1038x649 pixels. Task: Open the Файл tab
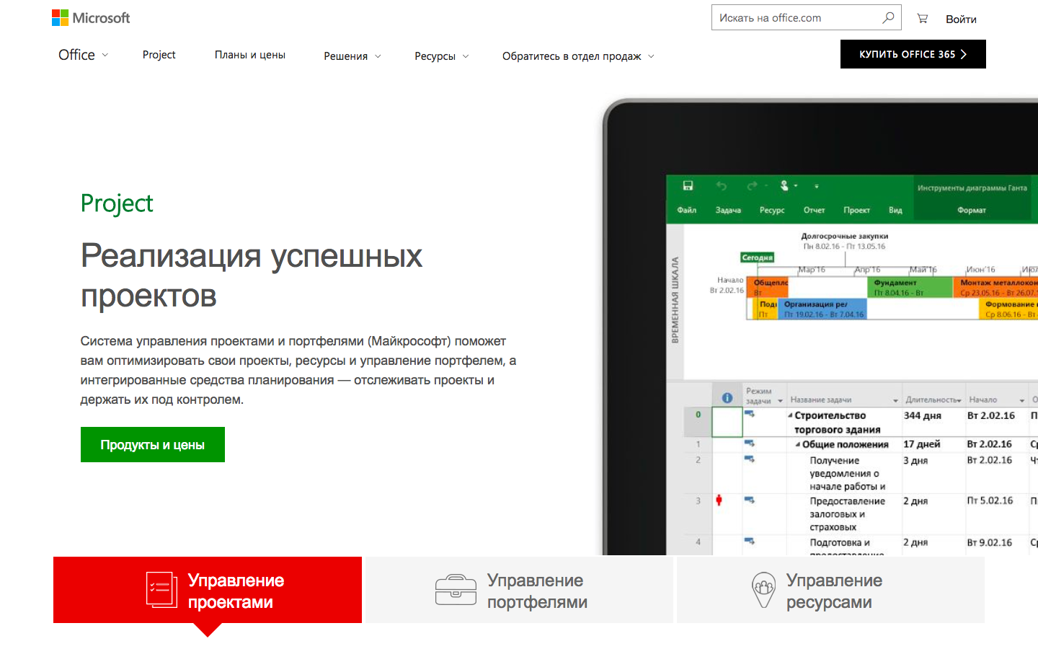click(x=687, y=210)
